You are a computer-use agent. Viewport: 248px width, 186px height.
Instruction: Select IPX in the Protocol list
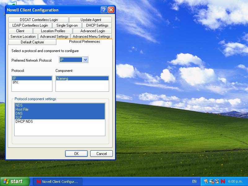pyautogui.click(x=32, y=82)
